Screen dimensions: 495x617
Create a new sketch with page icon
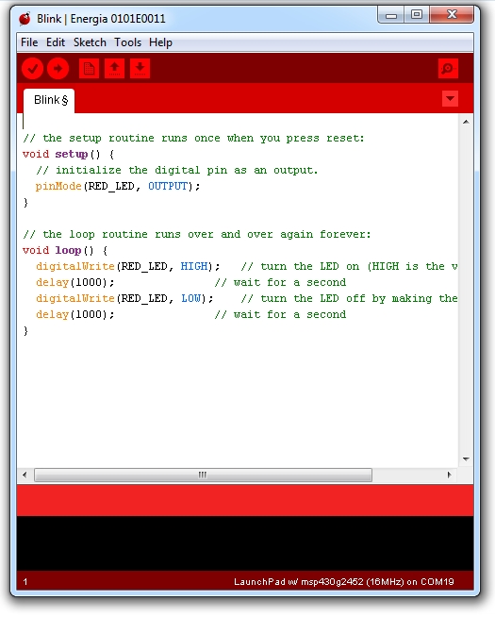pos(89,69)
